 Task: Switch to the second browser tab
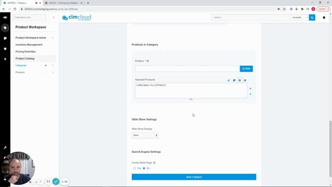tap(63, 3)
